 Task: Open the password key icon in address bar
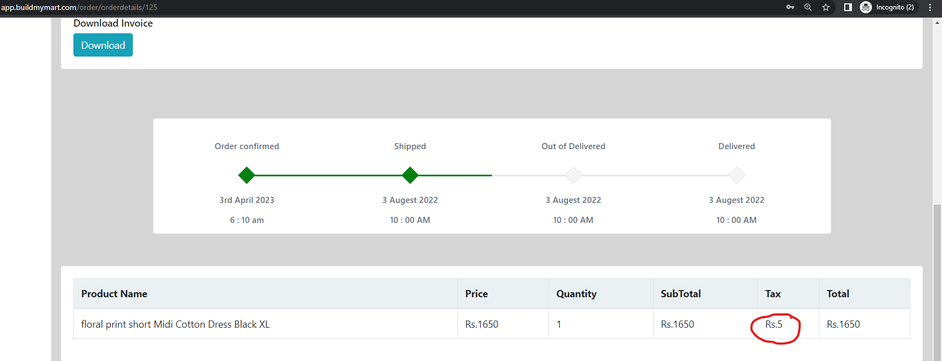(790, 7)
